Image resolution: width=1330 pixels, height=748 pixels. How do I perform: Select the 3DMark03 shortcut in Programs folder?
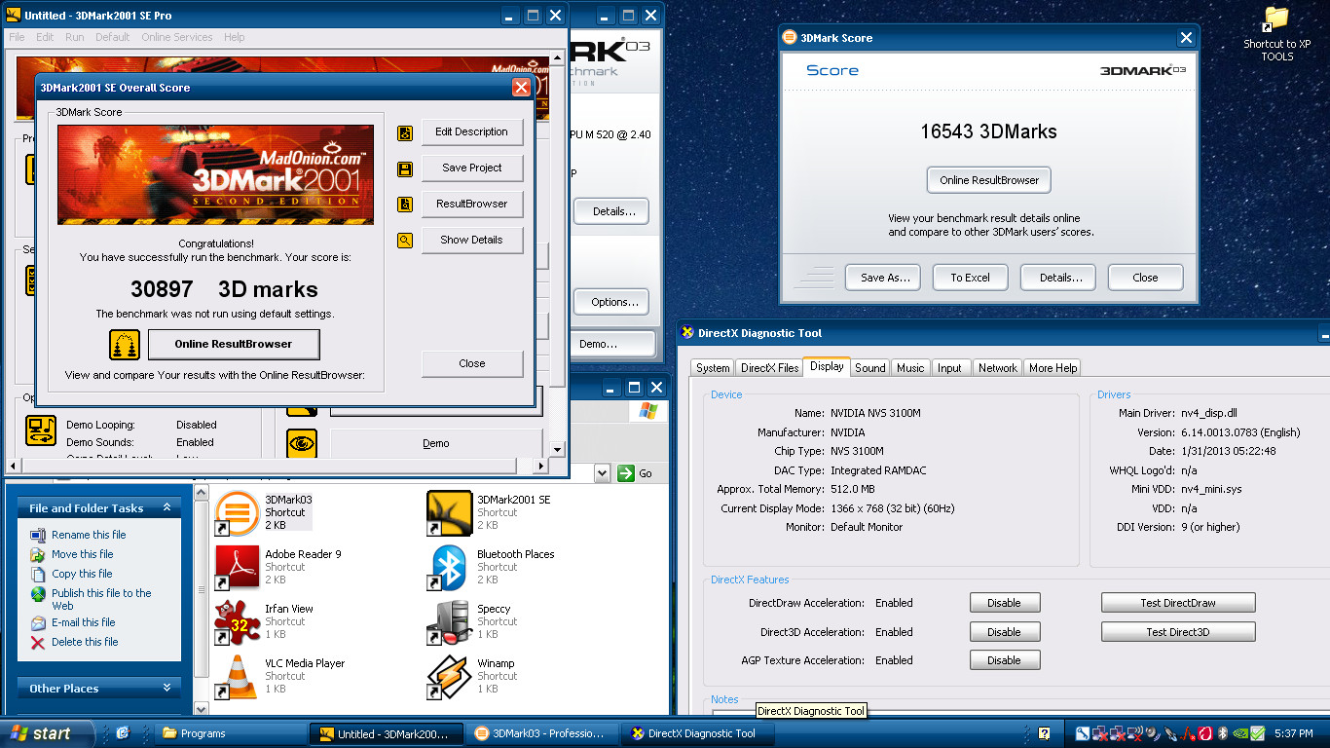point(237,511)
